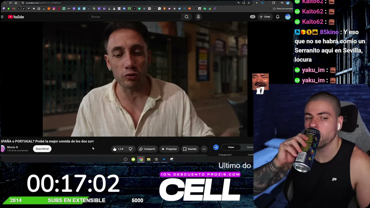The image size is (370, 208).
Task: Open the Instagram bookmark in bookmarks bar
Action: coord(54,9)
